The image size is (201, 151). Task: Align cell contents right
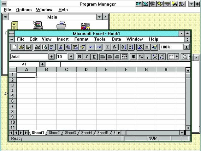[117, 57]
